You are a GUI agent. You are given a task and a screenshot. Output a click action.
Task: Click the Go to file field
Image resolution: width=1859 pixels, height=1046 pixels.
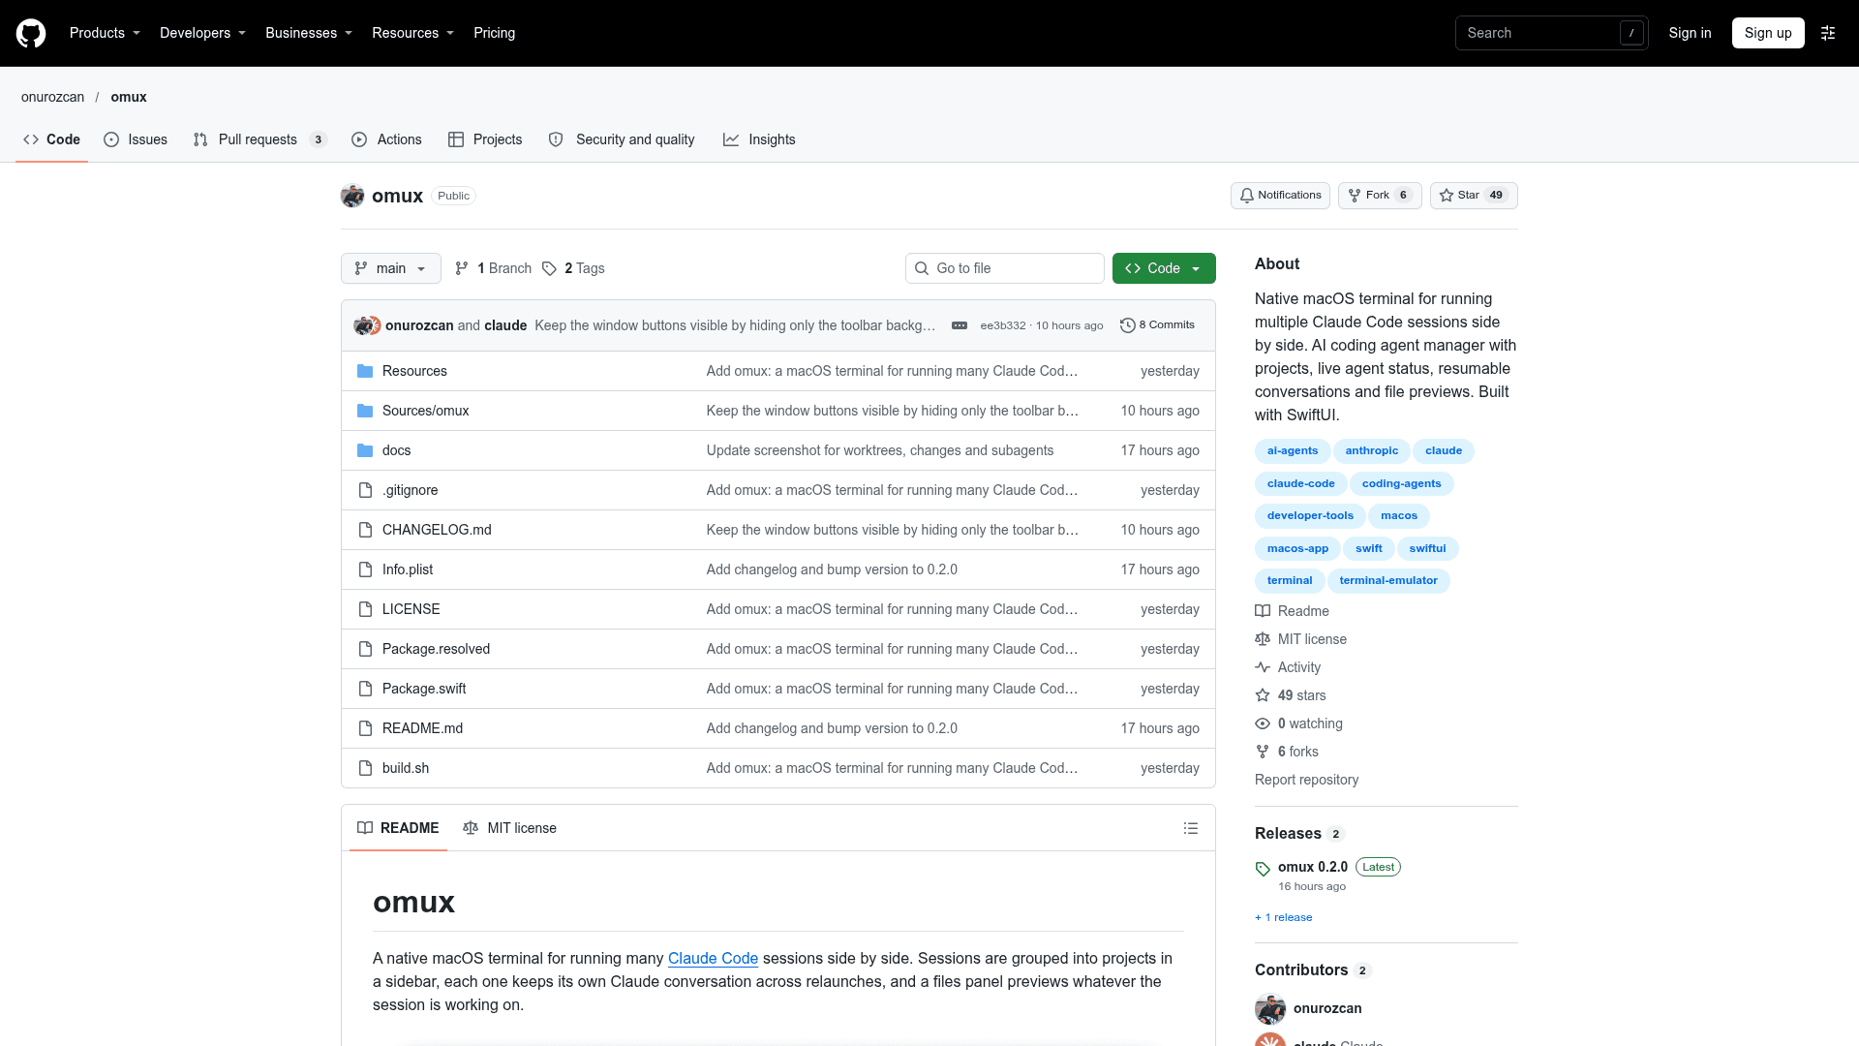(1005, 268)
